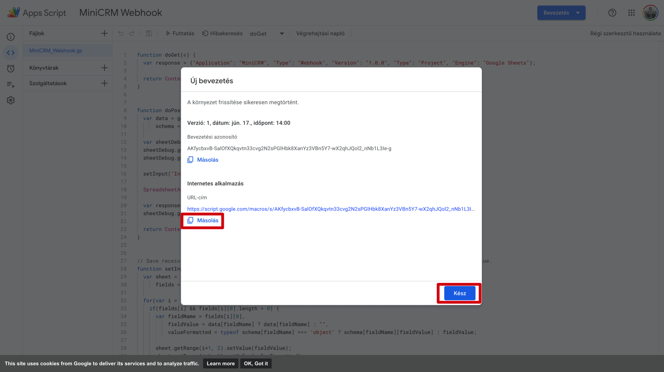
Task: Click line 2 var response code
Action: pyautogui.click(x=339, y=63)
